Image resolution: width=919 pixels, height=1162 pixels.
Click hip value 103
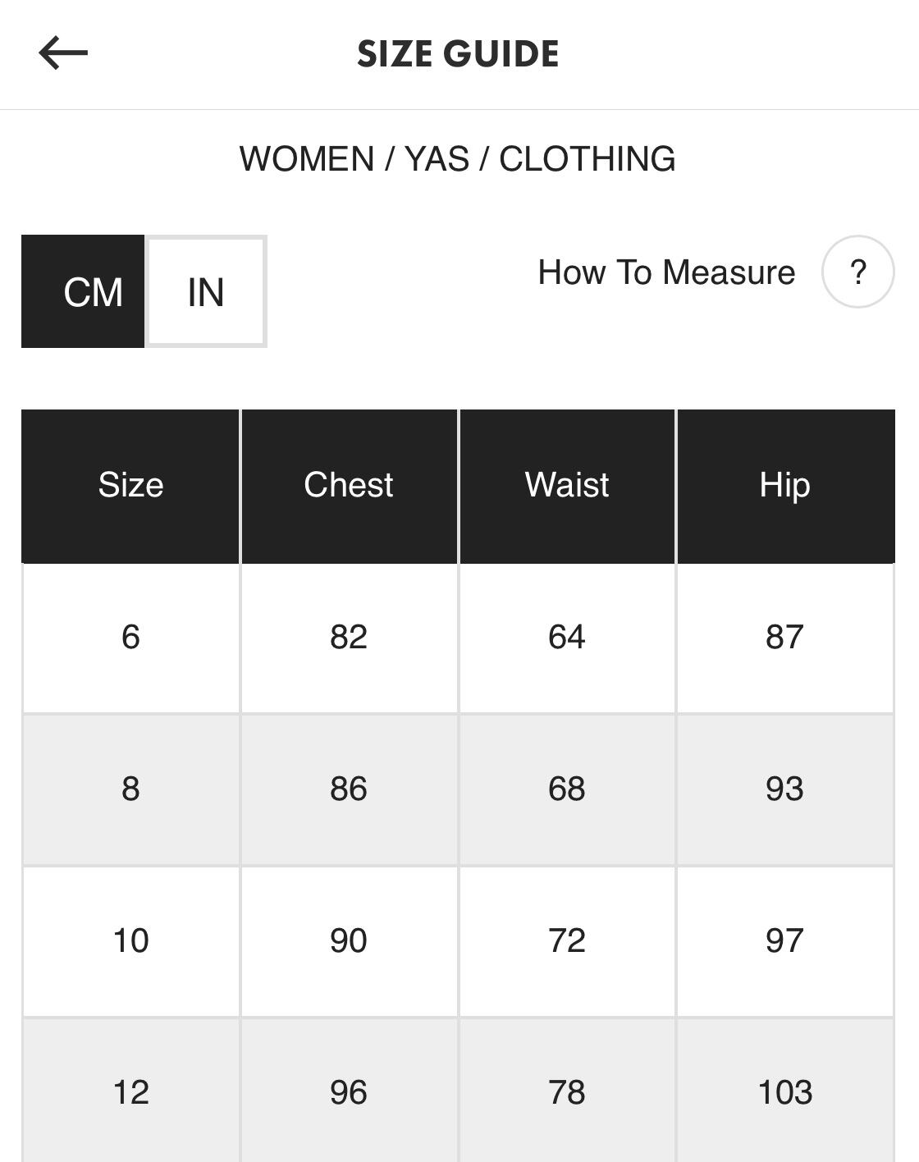coord(785,1092)
